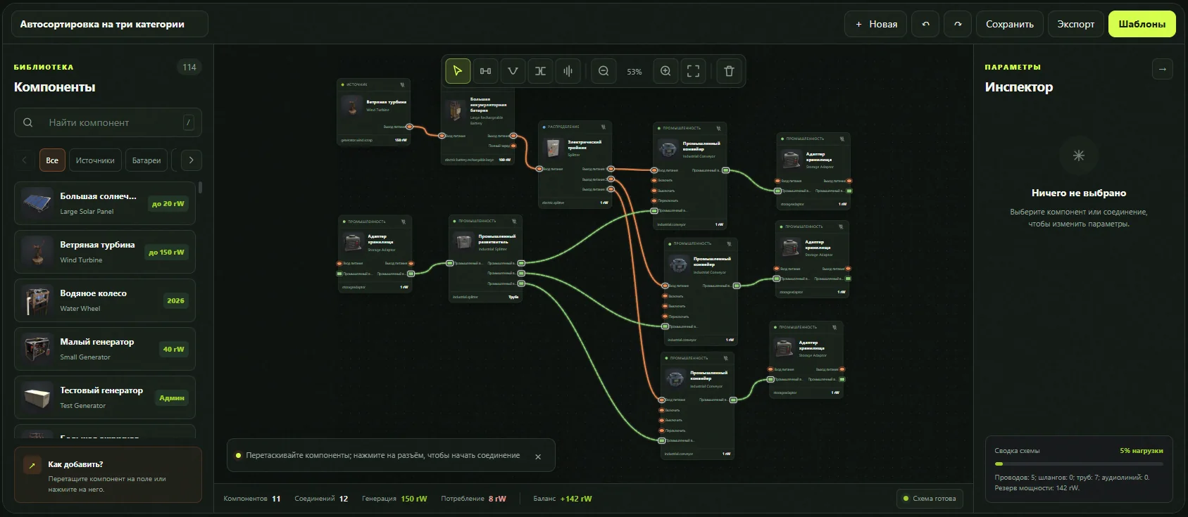This screenshot has height=517, width=1188.
Task: Click the «Найти компонент» search field
Action: (108, 122)
